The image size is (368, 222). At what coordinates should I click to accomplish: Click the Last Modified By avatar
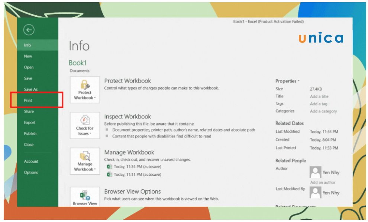315,192
